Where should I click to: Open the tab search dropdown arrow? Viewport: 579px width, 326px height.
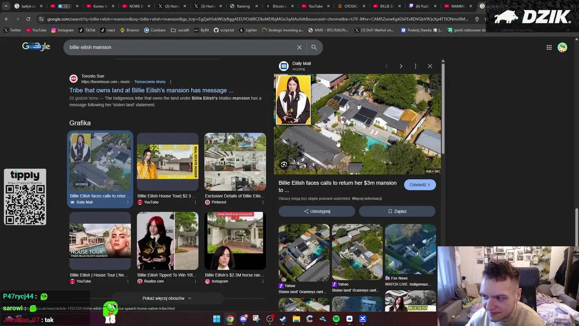6,6
